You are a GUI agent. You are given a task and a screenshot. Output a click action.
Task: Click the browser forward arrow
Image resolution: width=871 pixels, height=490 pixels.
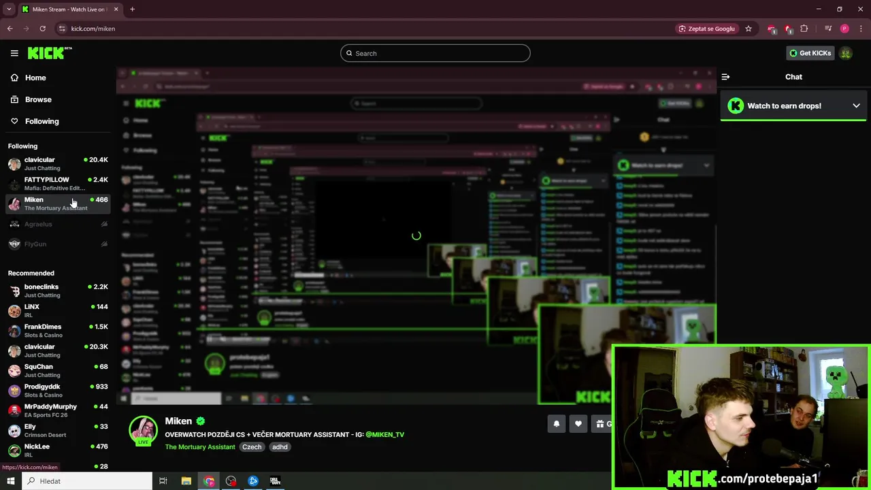coord(26,29)
